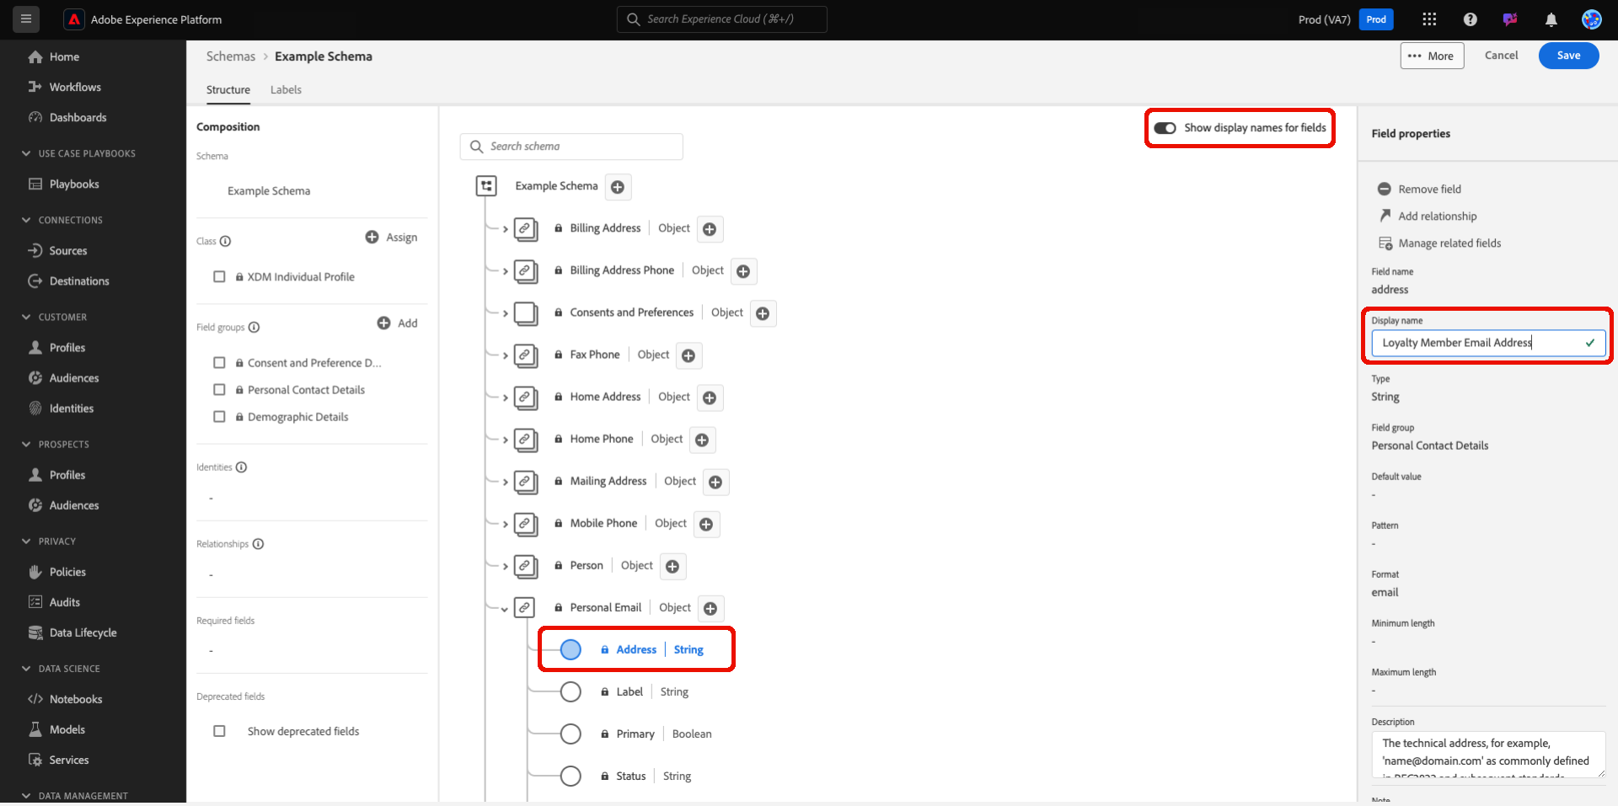Switch to the Labels tab

pyautogui.click(x=286, y=89)
